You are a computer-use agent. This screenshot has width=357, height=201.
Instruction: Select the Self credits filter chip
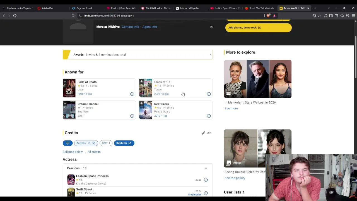click(106, 143)
